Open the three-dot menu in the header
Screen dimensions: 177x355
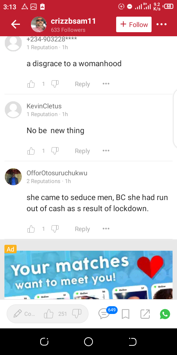pyautogui.click(x=162, y=24)
